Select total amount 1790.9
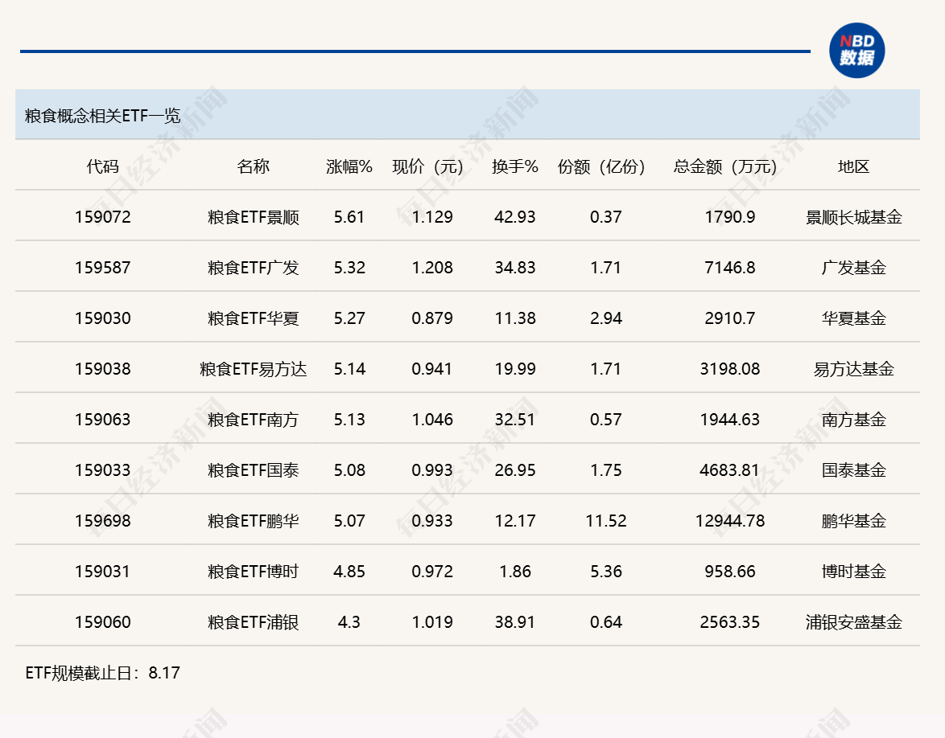Screen dimensions: 945x738 pyautogui.click(x=730, y=217)
